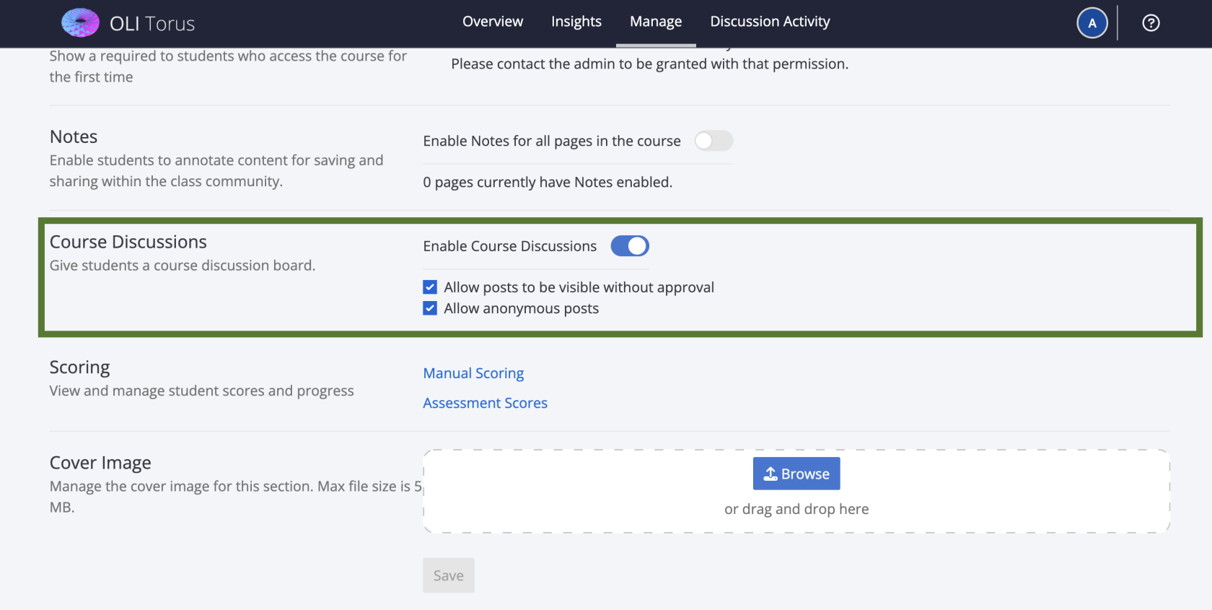Go to the Overview tab
Image resolution: width=1212 pixels, height=610 pixels.
(x=493, y=22)
